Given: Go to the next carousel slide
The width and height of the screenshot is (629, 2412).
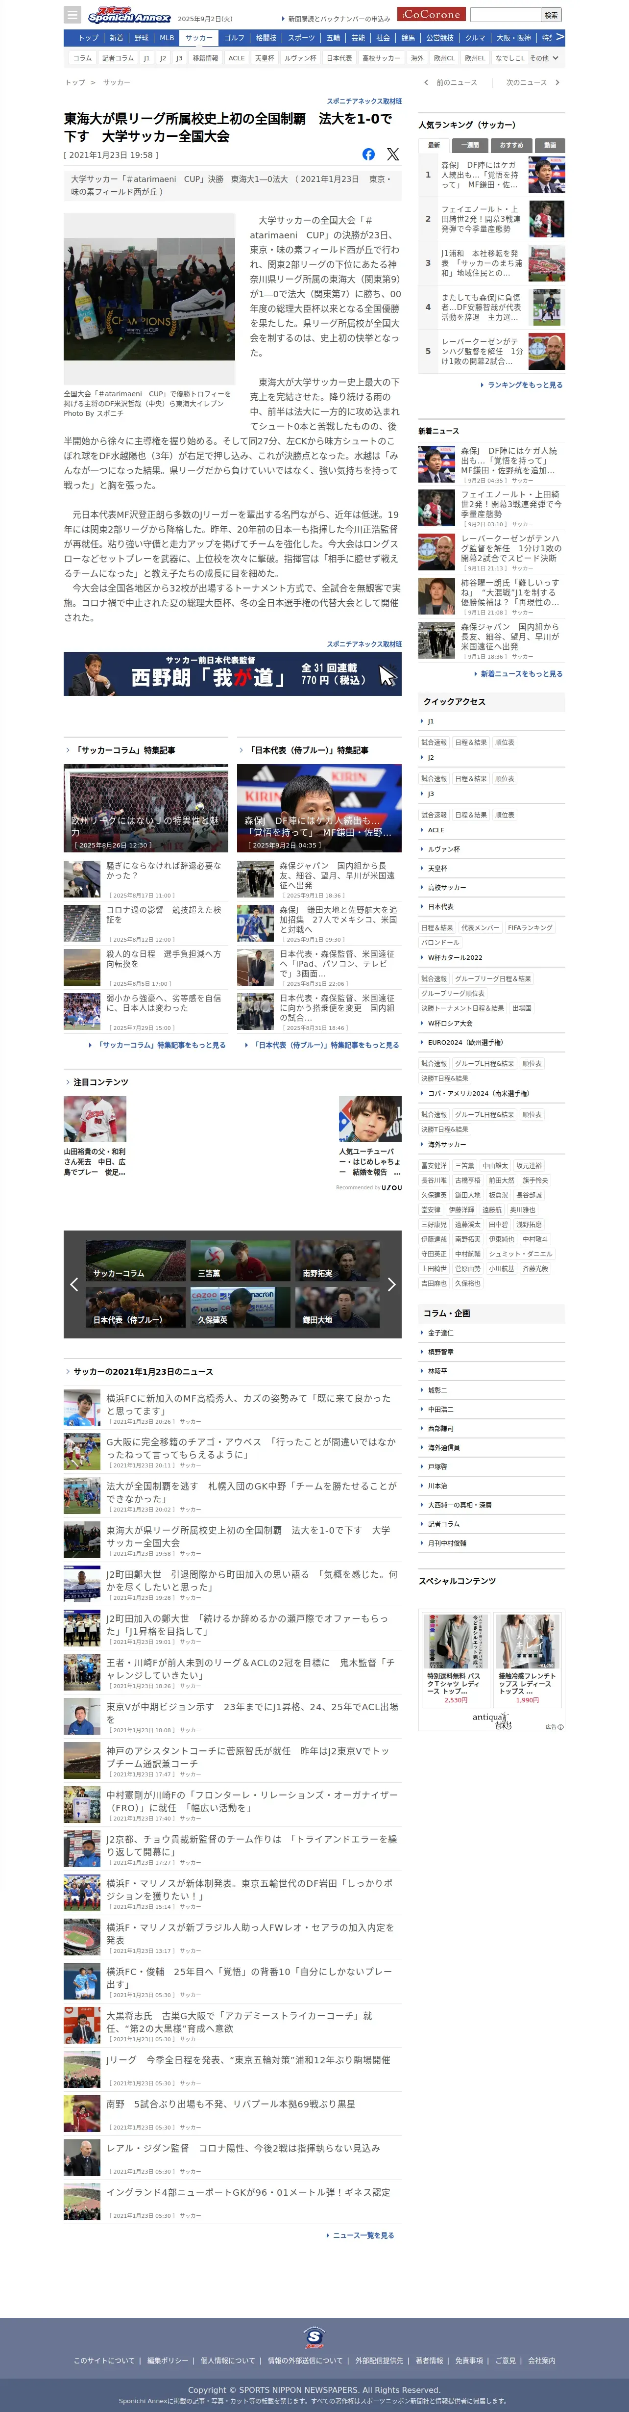Looking at the screenshot, I should (x=391, y=1284).
